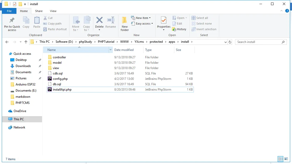Viewport: 292px width, 164px height.
Task: Open the File menu tab
Action: [x=9, y=11]
